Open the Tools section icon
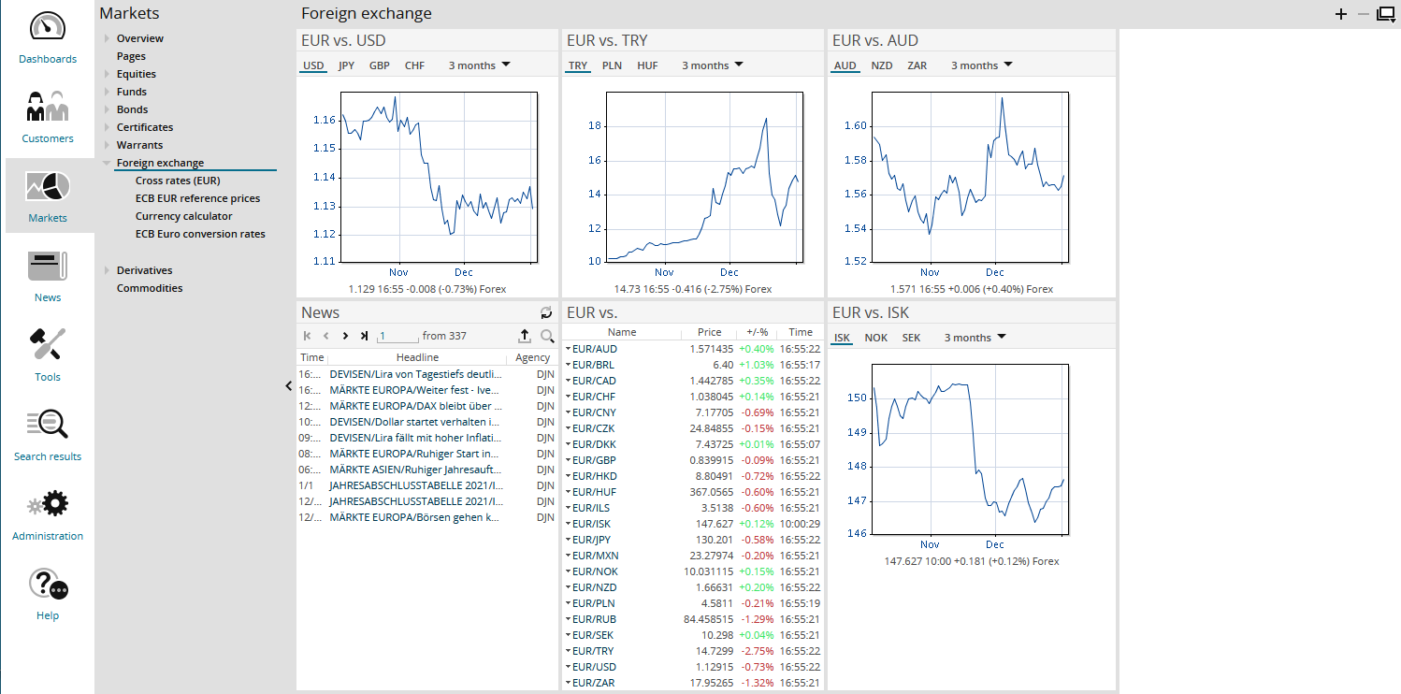This screenshot has height=694, width=1401. [x=48, y=355]
